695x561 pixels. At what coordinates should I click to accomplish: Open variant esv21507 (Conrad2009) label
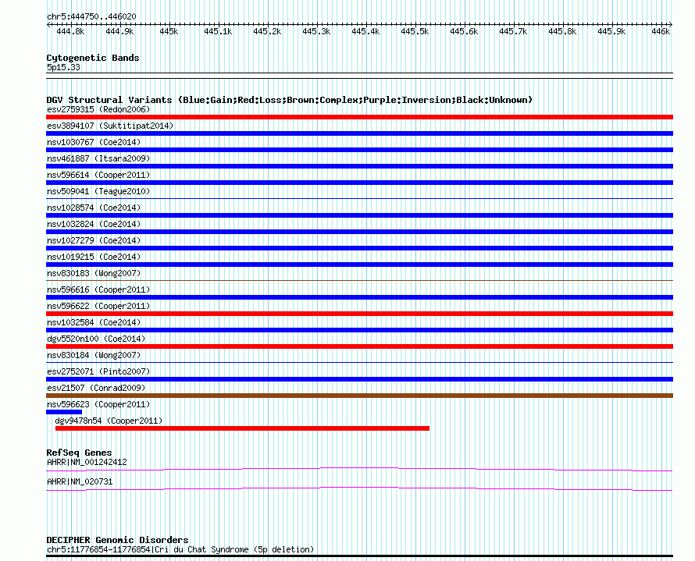pyautogui.click(x=96, y=388)
